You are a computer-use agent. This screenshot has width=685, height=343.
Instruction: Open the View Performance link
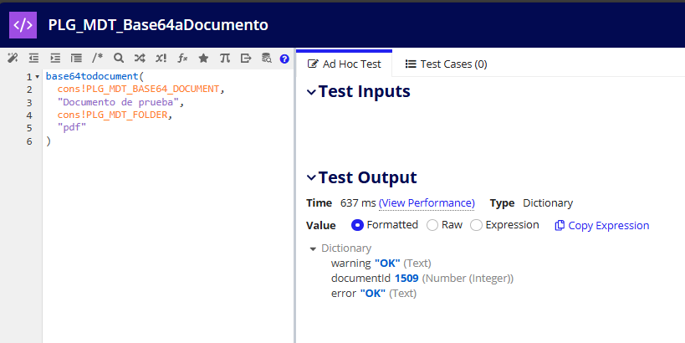point(427,203)
